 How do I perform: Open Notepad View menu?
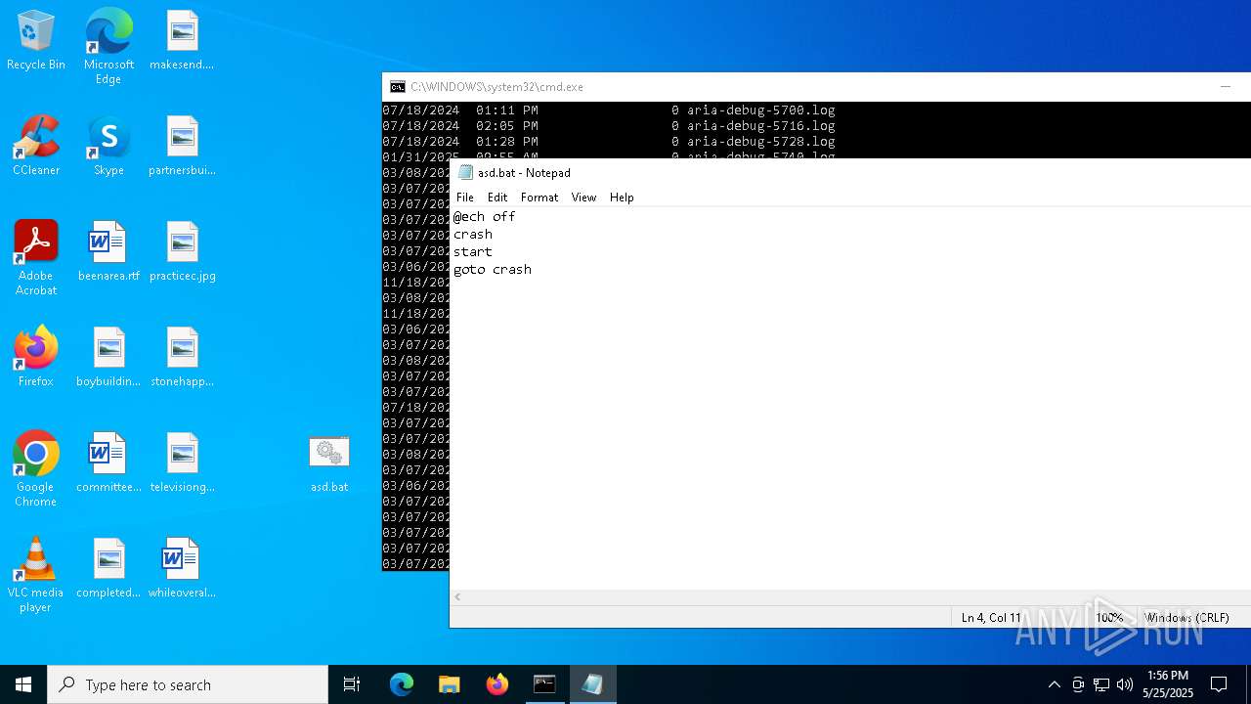click(583, 197)
